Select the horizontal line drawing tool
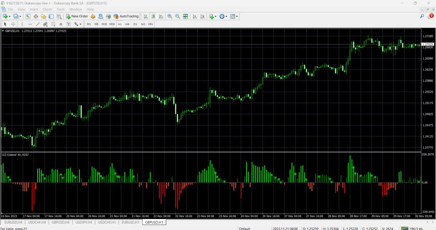Image resolution: width=436 pixels, height=230 pixels. (x=30, y=24)
